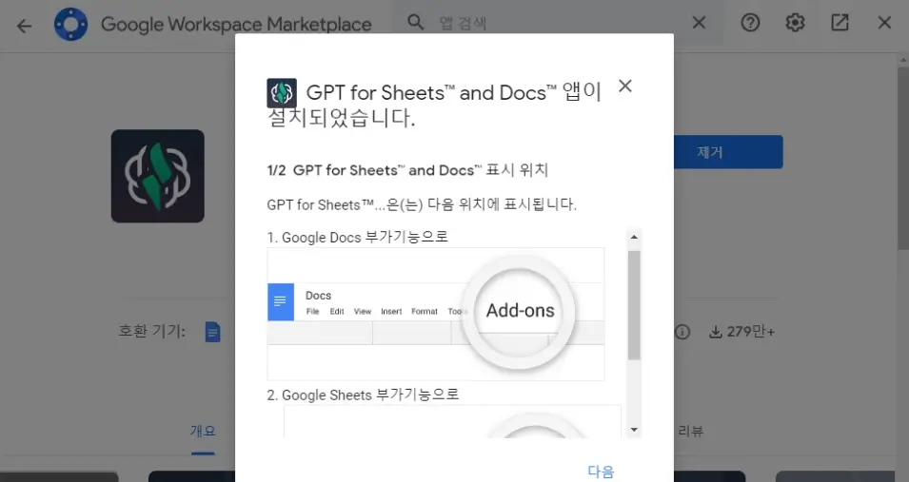Viewport: 909px width, 482px height.
Task: Focus the app search input field
Action: click(557, 23)
